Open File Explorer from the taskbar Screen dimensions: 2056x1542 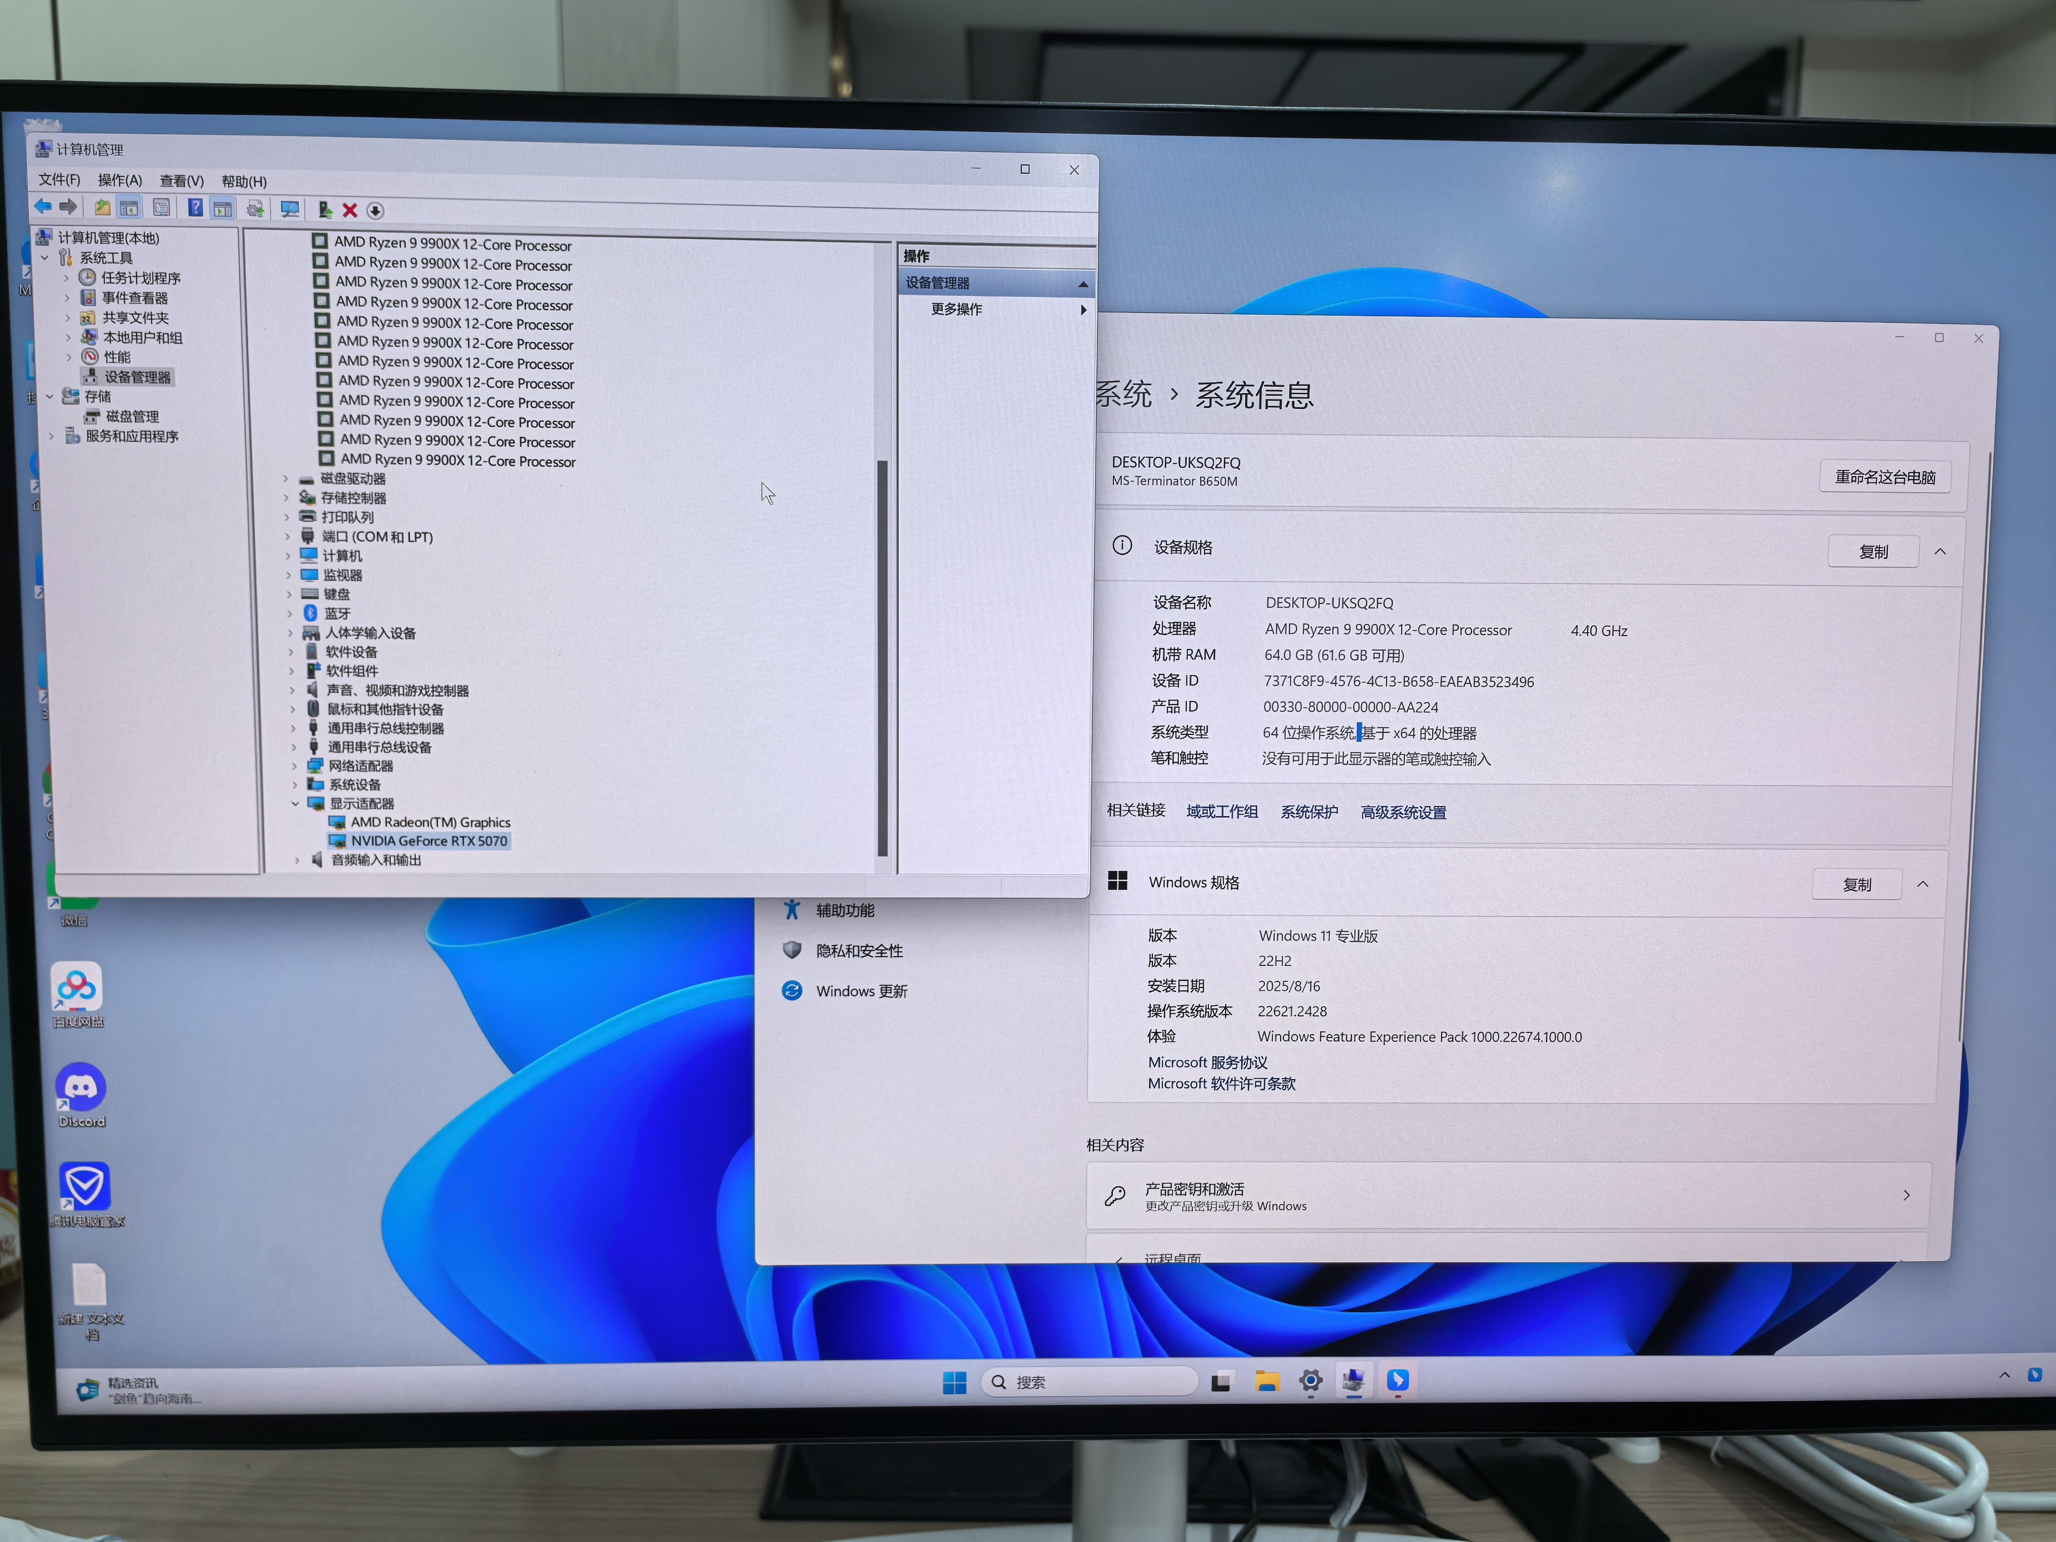coord(1267,1381)
